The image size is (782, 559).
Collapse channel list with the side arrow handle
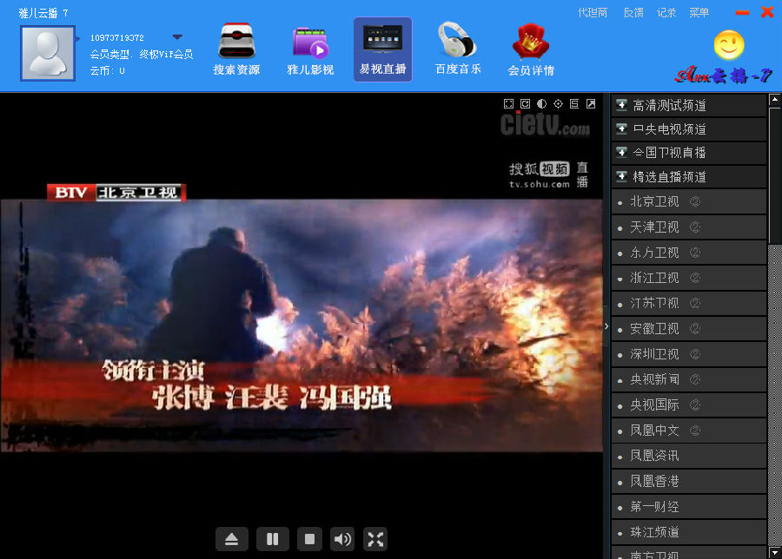[x=606, y=326]
